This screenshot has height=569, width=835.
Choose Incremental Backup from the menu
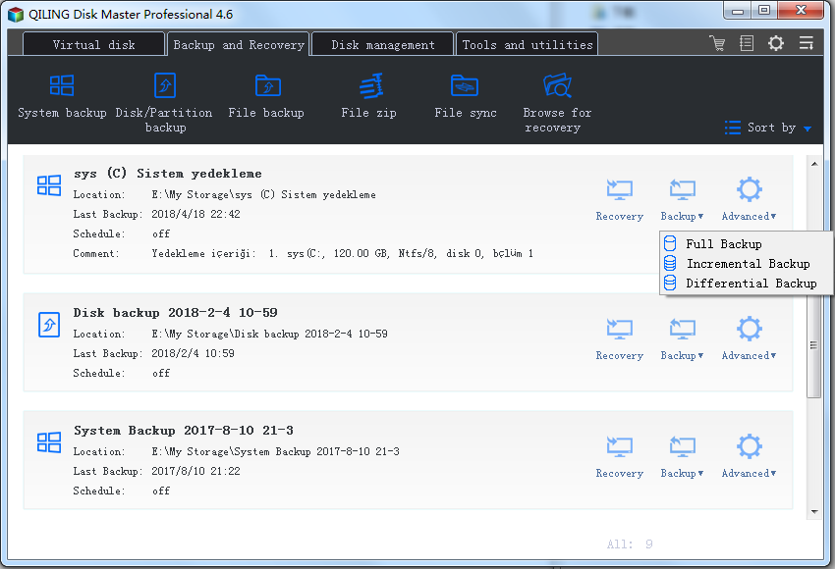click(746, 264)
